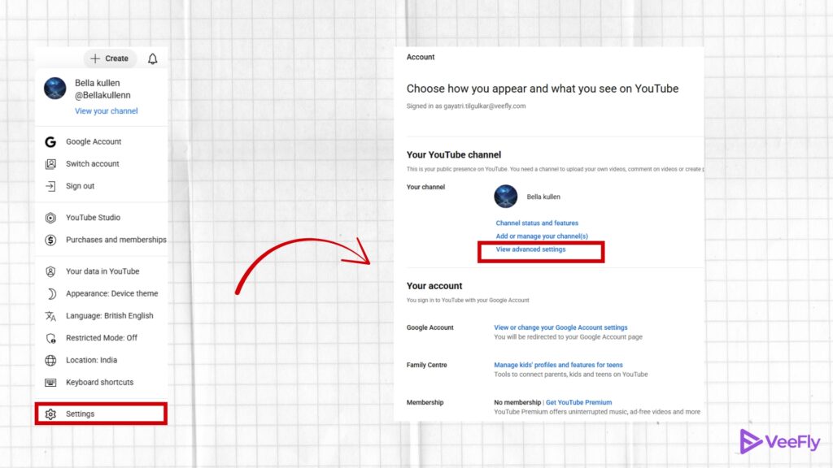
Task: Click the notification bell icon
Action: pos(152,58)
